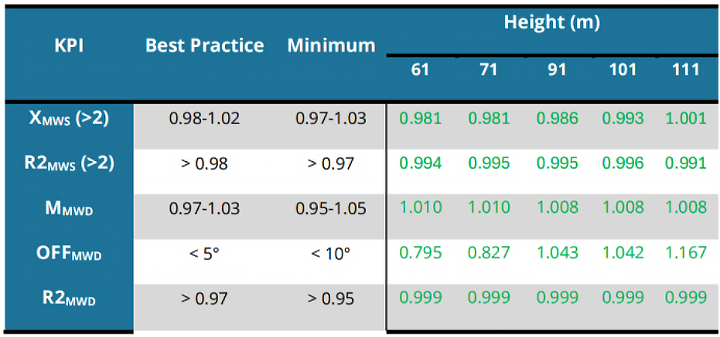Screen dimensions: 720x337
Task: Select the 101 height column header
Action: [623, 69]
